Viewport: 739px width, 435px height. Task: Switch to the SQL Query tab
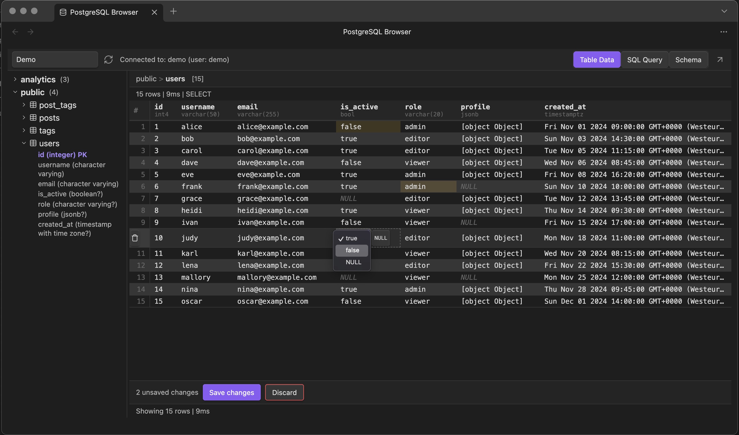tap(644, 60)
